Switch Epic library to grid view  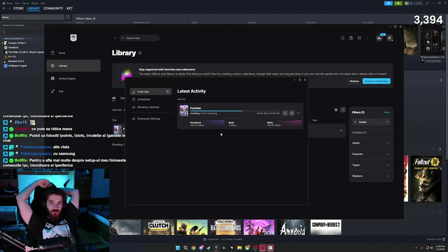pos(336,110)
